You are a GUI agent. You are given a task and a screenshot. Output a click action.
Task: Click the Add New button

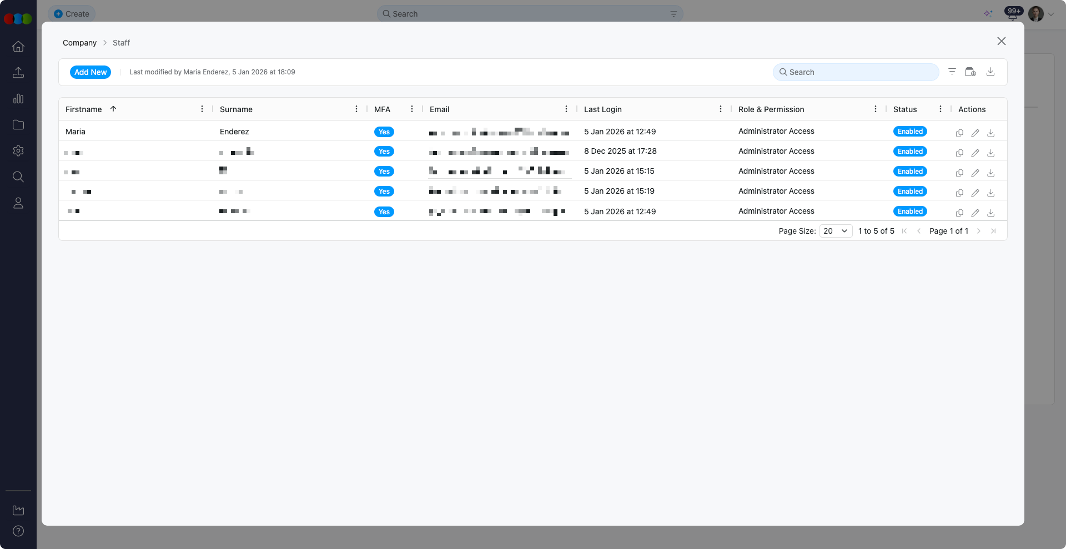(x=90, y=72)
